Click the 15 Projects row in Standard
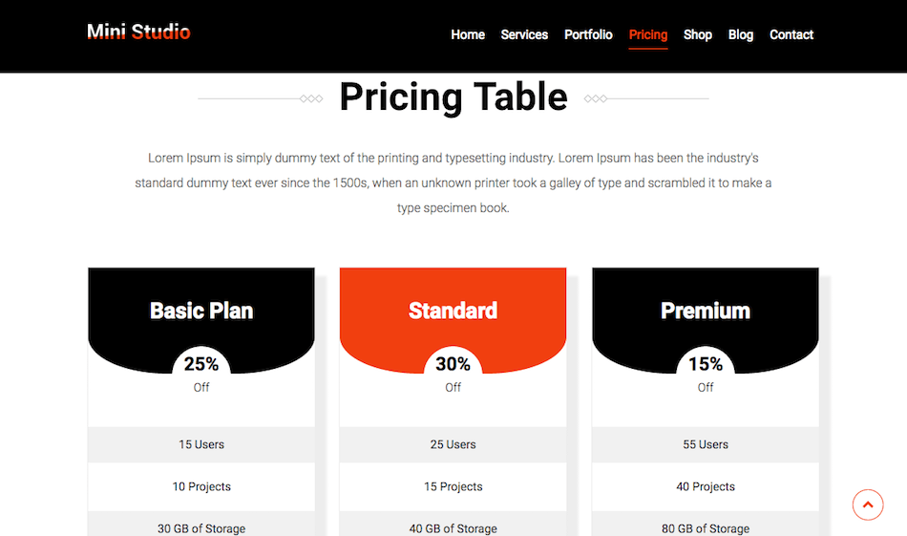This screenshot has height=536, width=907. pos(453,487)
